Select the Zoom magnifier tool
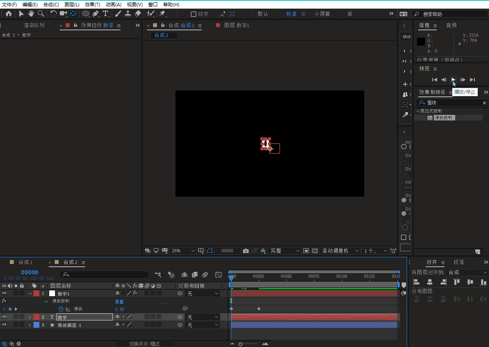The width and height of the screenshot is (489, 347). (x=41, y=14)
